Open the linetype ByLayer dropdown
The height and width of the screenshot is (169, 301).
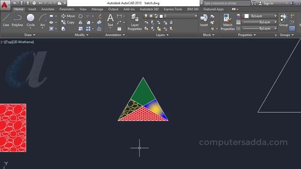click(x=259, y=28)
